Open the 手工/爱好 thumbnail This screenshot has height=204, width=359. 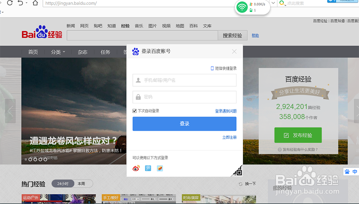[139, 199]
